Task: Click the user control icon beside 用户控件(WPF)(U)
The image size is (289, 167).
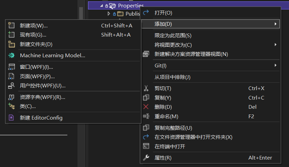Action: (11, 86)
